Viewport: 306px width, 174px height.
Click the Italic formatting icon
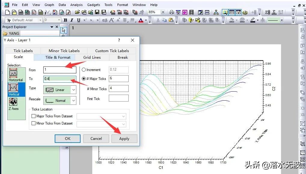coord(72,20)
